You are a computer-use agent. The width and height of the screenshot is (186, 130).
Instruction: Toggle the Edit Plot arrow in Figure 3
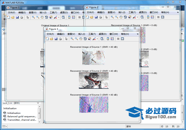point(66,39)
